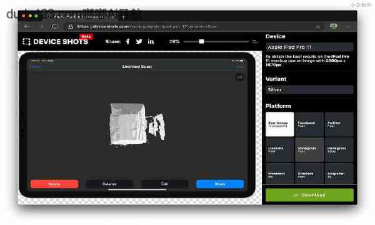This screenshot has width=375, height=225.
Task: Select the Raw Image platform tile
Action: coord(280,124)
